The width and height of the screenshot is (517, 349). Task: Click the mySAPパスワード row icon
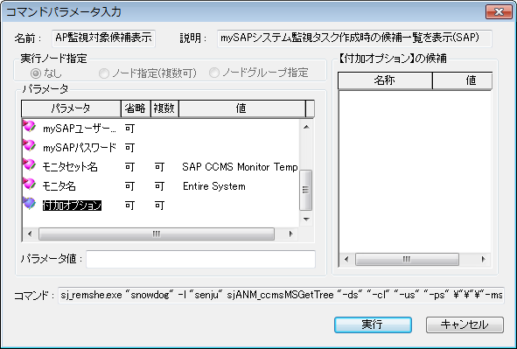point(30,146)
